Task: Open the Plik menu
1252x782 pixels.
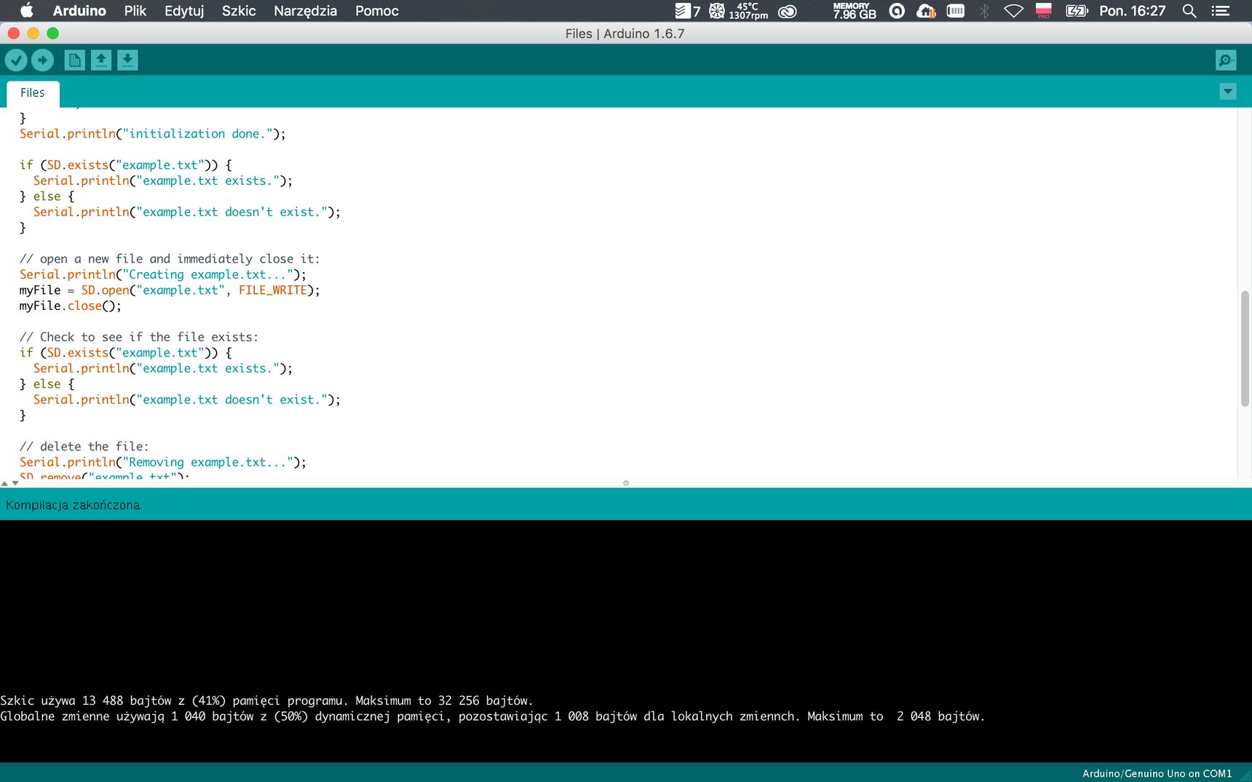Action: click(x=135, y=11)
